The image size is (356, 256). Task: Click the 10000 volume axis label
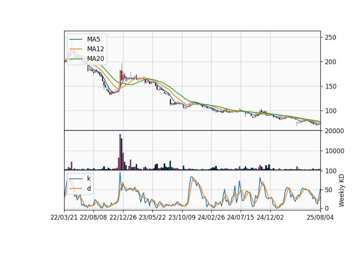pos(334,151)
